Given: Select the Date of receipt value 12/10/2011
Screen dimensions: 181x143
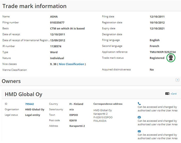Looking at the screenshot, I should click(57, 34).
